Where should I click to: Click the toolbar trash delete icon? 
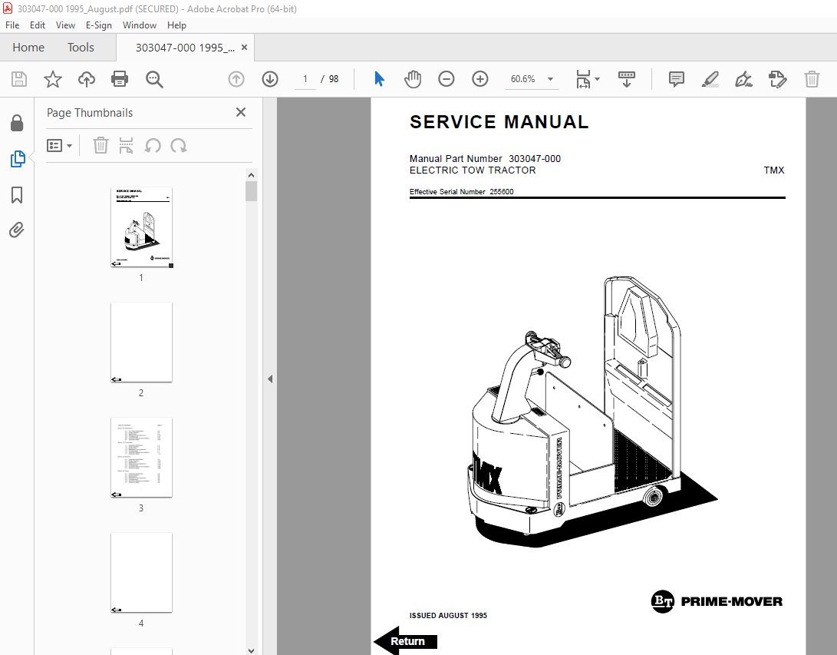pos(812,79)
